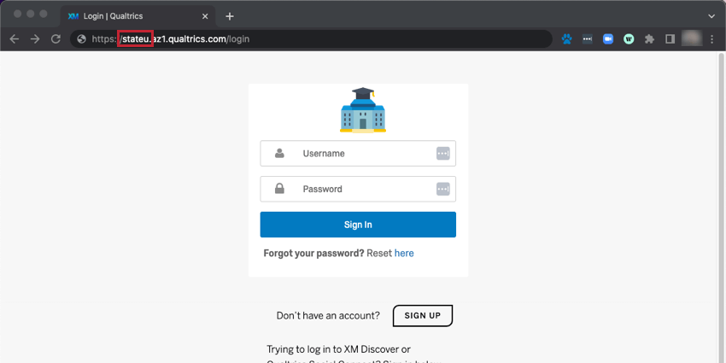Click the red window close button
The width and height of the screenshot is (726, 363).
(18, 14)
